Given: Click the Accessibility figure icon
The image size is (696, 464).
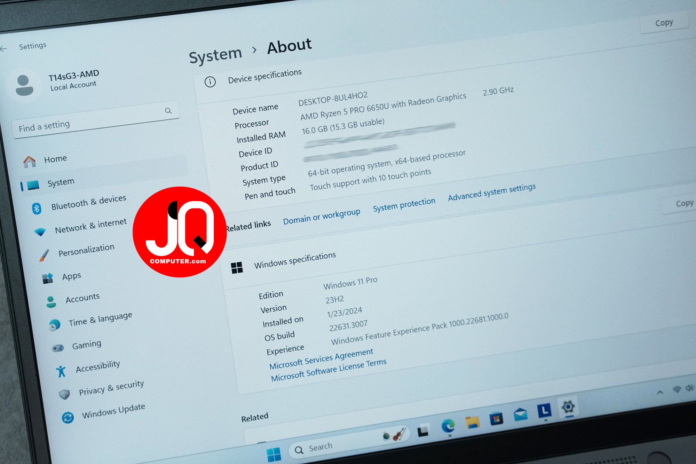Looking at the screenshot, I should [61, 371].
